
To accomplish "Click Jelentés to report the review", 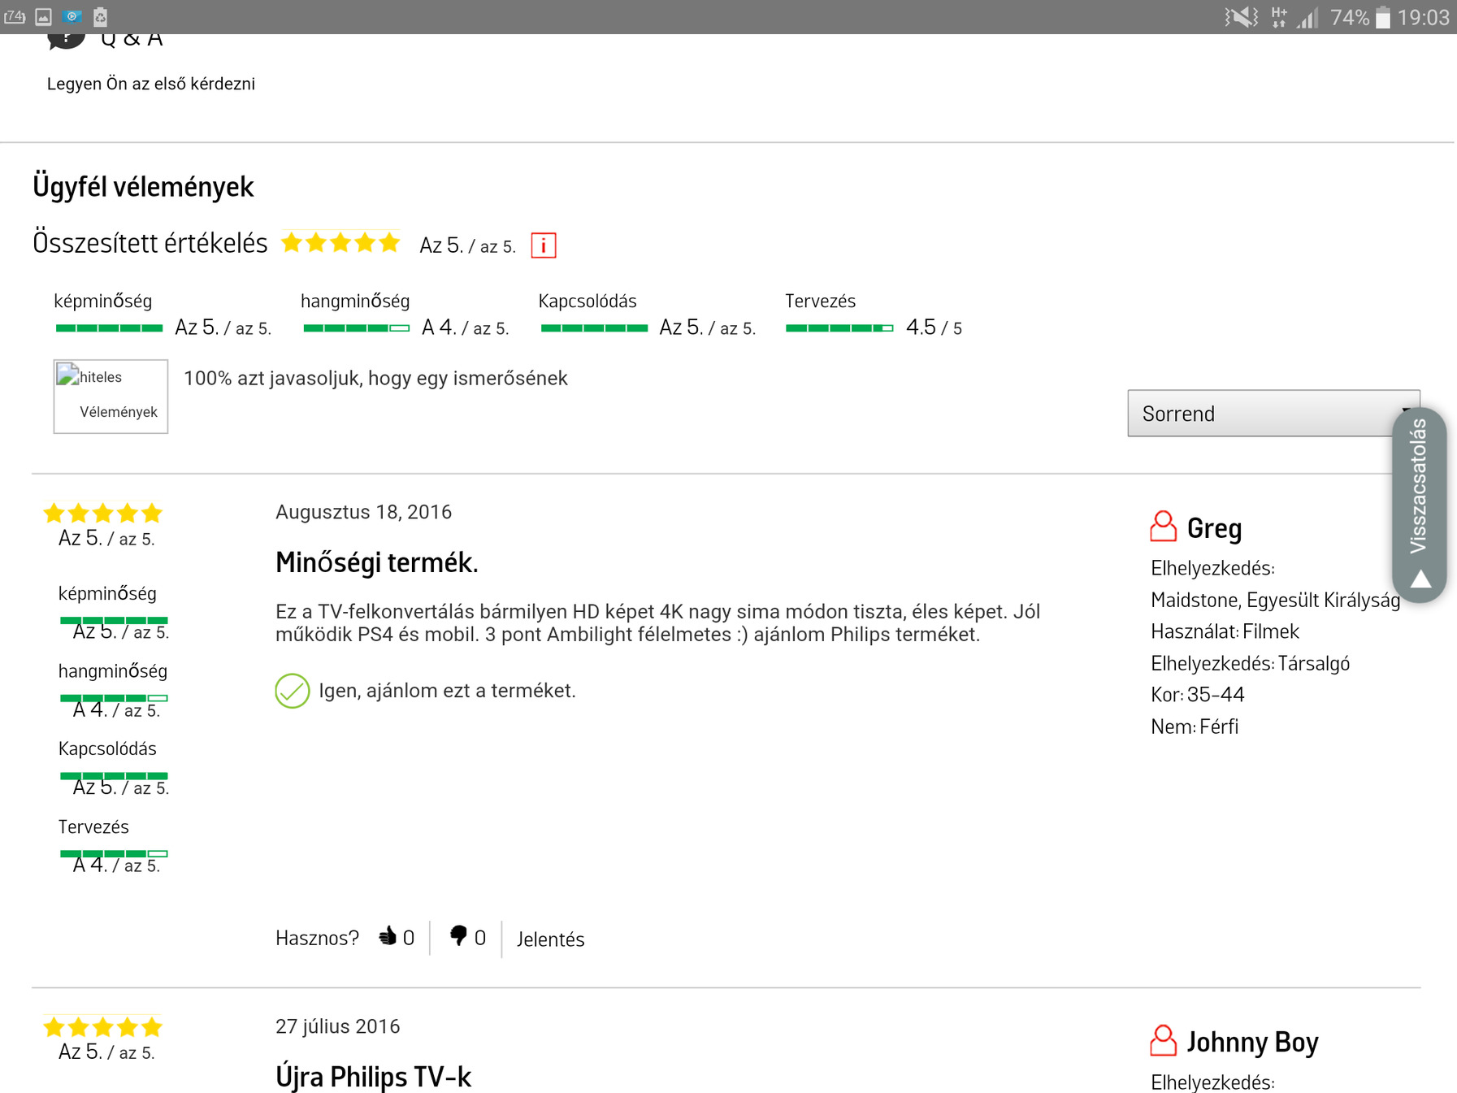I will click(550, 939).
